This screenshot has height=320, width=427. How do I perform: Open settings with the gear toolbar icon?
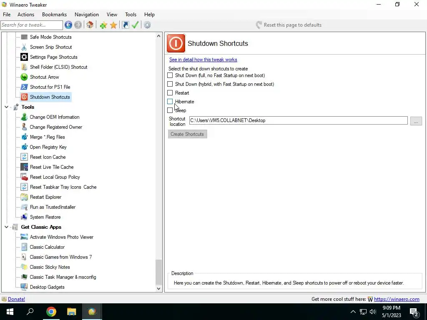pos(147,25)
